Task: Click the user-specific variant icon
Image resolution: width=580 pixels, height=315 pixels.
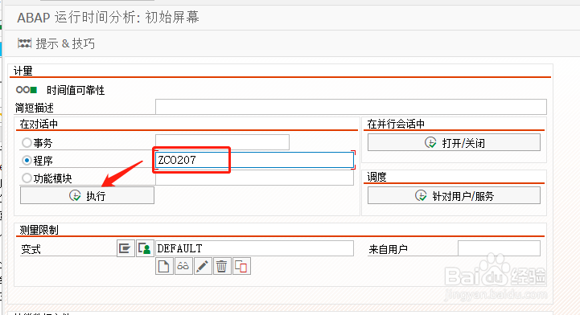Action: 145,248
